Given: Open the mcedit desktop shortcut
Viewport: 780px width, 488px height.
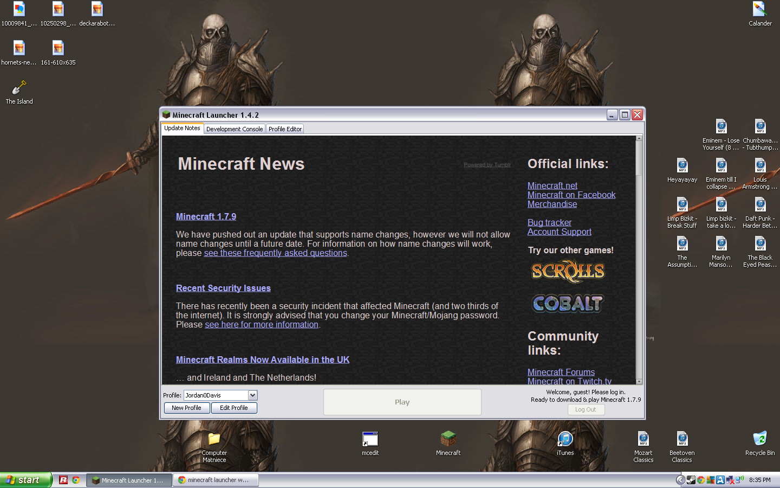Looking at the screenshot, I should pos(370,443).
